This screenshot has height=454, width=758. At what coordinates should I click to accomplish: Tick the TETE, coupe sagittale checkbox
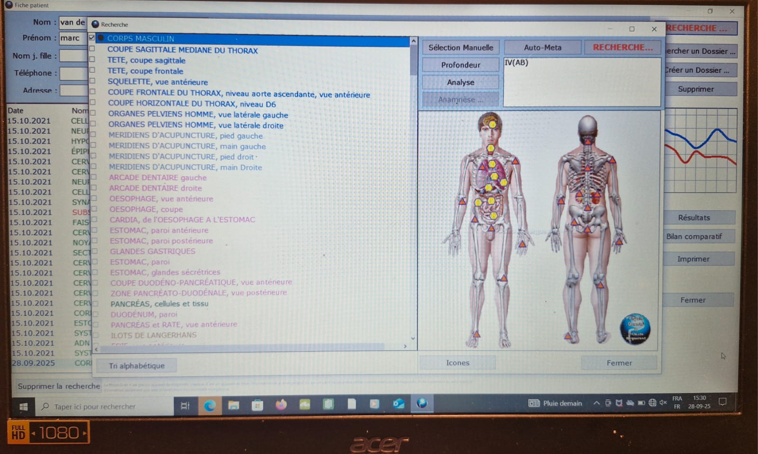click(x=92, y=60)
